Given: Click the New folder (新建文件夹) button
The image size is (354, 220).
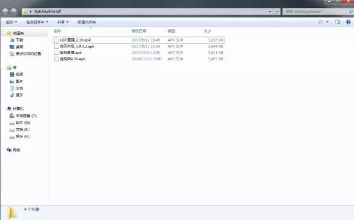Looking at the screenshot, I should (87, 22).
